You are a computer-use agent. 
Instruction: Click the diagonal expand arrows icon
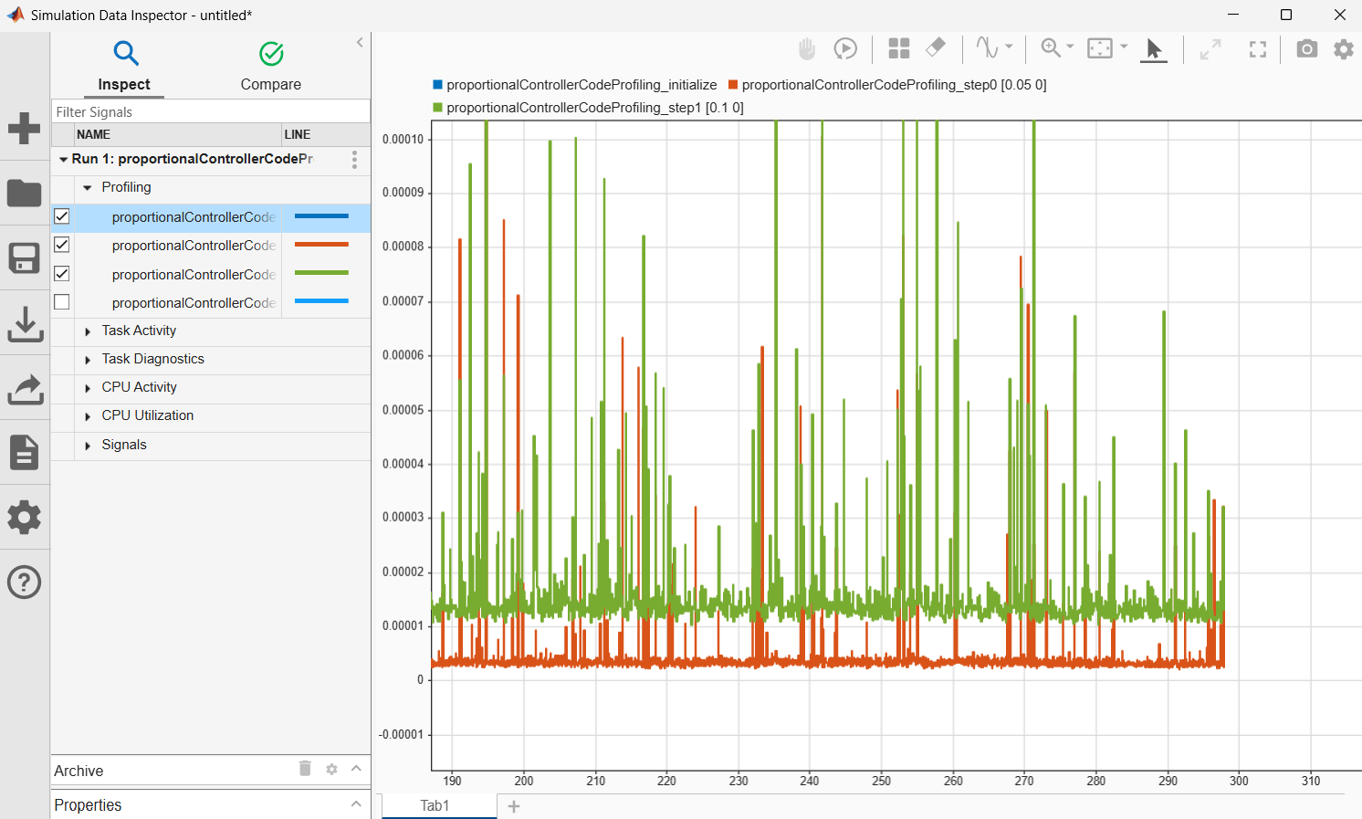pyautogui.click(x=1210, y=49)
